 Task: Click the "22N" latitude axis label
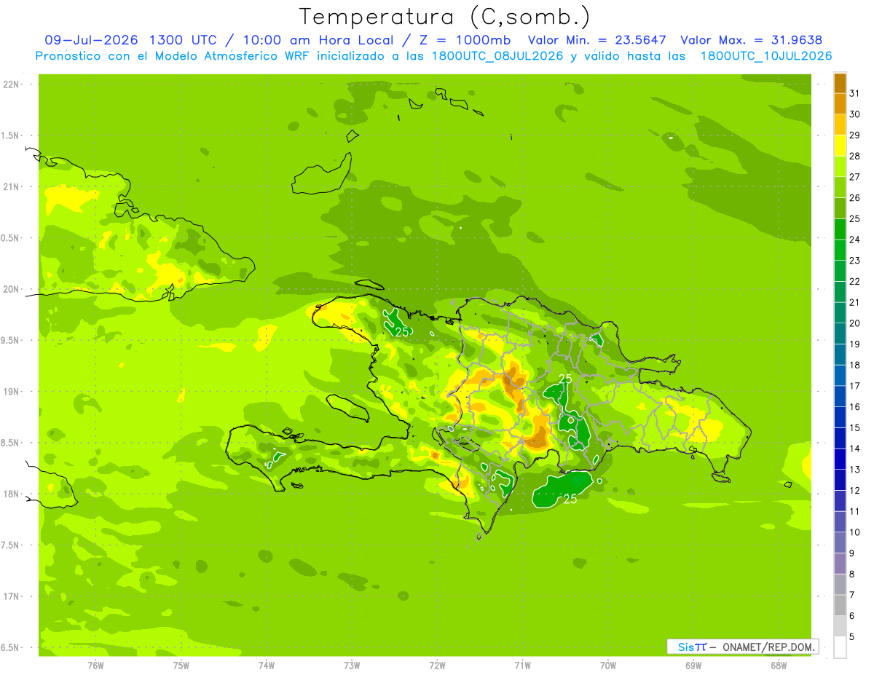pos(10,84)
